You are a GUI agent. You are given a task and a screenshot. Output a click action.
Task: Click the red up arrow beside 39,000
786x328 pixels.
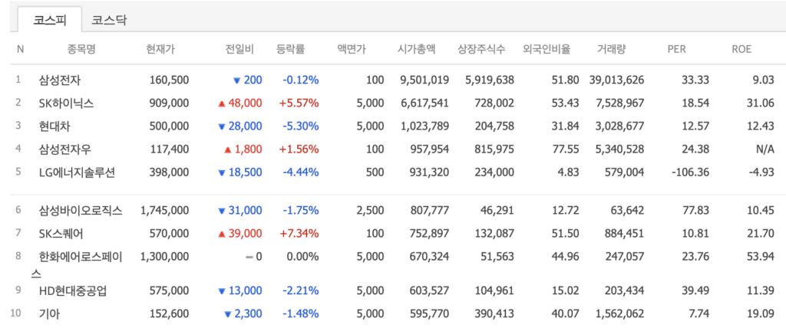point(222,234)
